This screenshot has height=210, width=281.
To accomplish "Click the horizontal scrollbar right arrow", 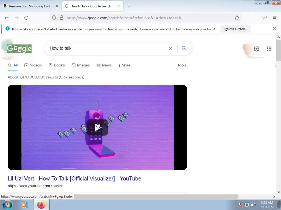I will (x=274, y=197).
